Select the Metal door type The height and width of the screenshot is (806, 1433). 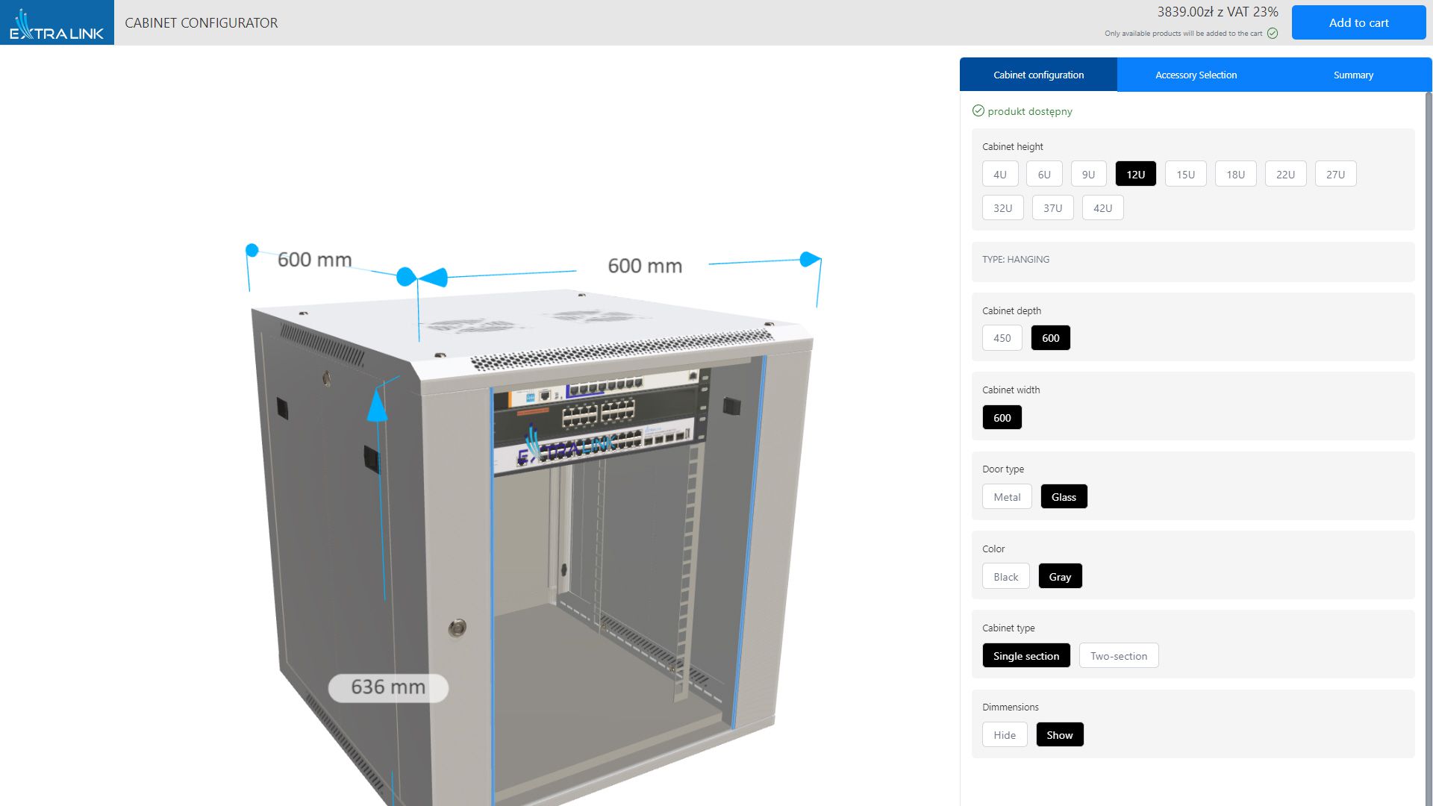[x=1006, y=497]
